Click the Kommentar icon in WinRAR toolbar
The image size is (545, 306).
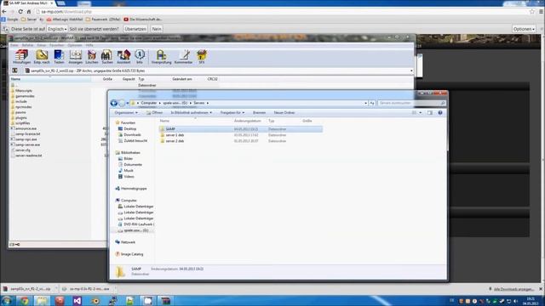pyautogui.click(x=183, y=57)
